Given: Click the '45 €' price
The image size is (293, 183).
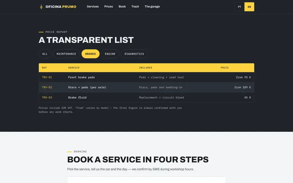Looking at the screenshot, I should point(248,97).
